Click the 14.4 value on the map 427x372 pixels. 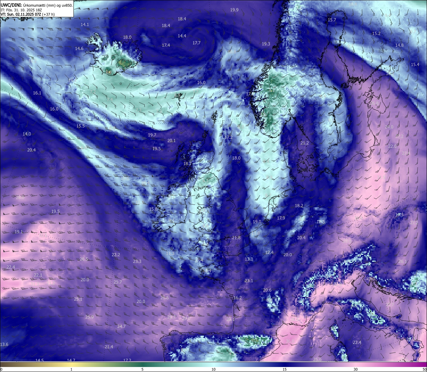[x=182, y=36]
